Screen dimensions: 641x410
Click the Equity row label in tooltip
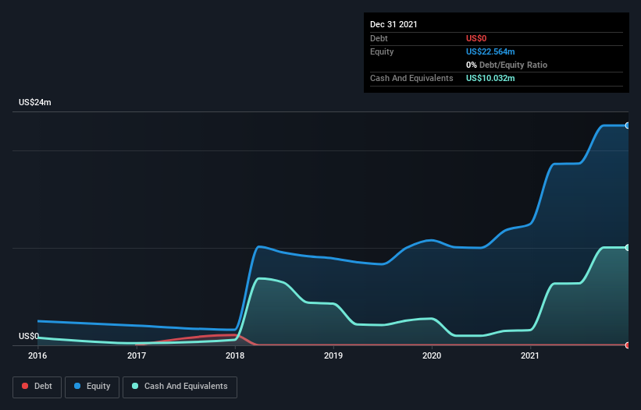[382, 51]
